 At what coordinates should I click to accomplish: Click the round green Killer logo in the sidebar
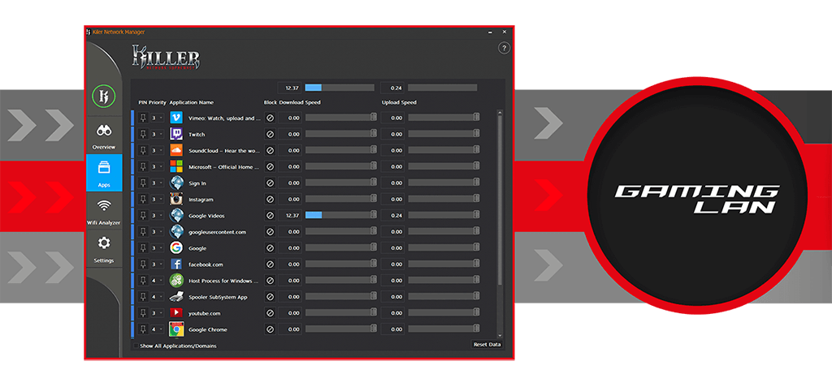point(104,94)
